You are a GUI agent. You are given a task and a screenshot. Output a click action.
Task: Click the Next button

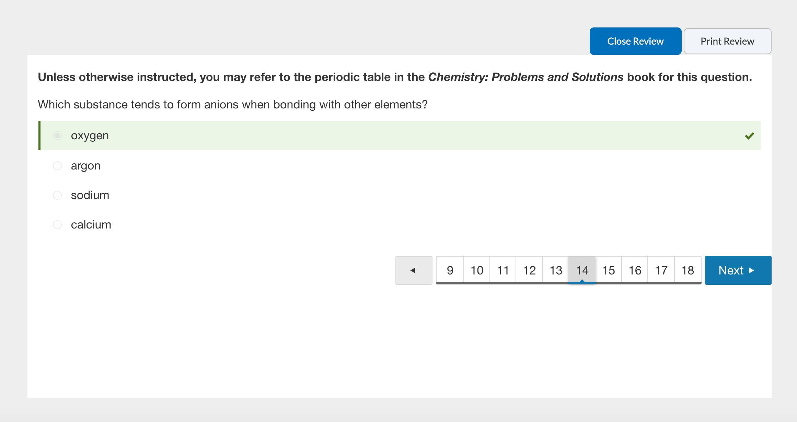[x=738, y=270]
